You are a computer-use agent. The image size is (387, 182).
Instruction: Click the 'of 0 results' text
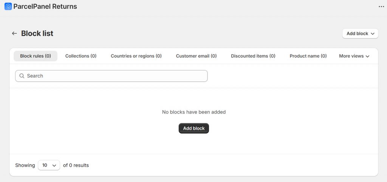point(76,165)
